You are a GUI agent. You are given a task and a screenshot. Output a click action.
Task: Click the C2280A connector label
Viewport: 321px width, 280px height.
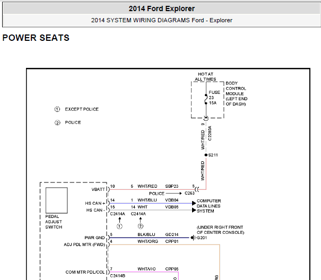[x=210, y=133]
